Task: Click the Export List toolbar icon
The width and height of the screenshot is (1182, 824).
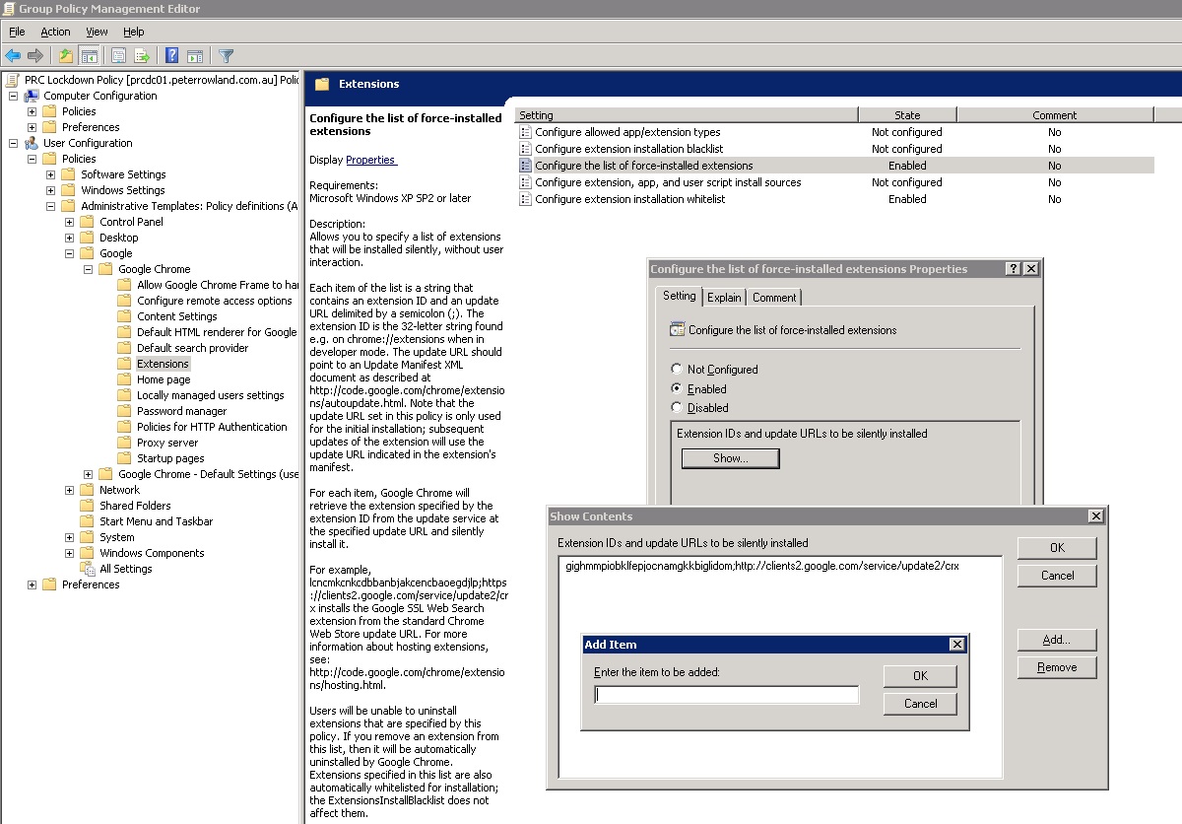Action: pos(141,55)
